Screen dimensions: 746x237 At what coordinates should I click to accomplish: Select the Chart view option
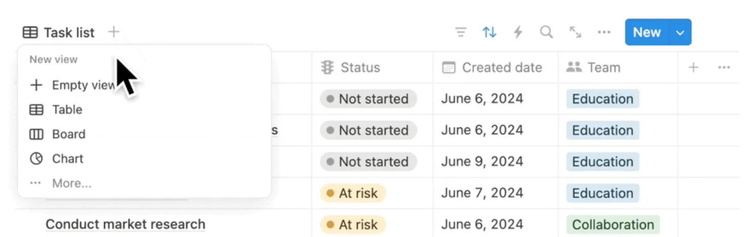pos(67,159)
